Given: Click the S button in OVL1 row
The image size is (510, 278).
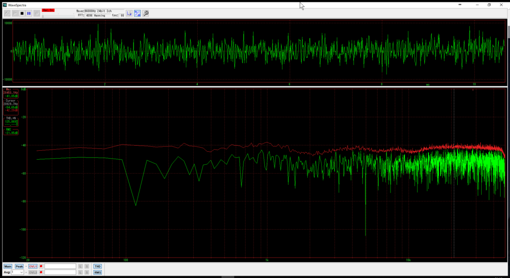Looking at the screenshot, I should pos(87,266).
